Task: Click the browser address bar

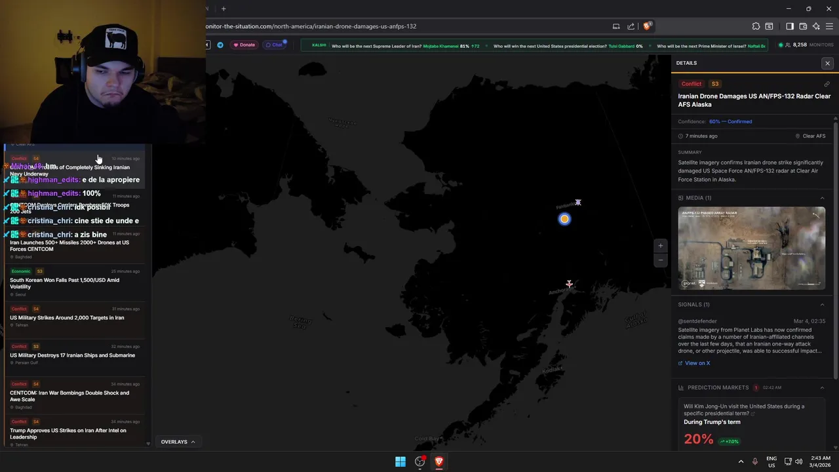Action: (x=406, y=26)
